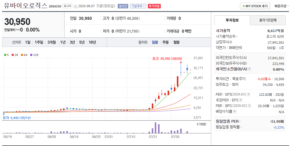
Task: Select the 주봉 candlestick chart
Action: [166, 42]
